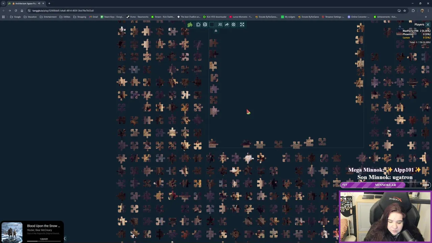Click the Blood Upon the Snow song title
The image size is (432, 243).
[x=43, y=226]
